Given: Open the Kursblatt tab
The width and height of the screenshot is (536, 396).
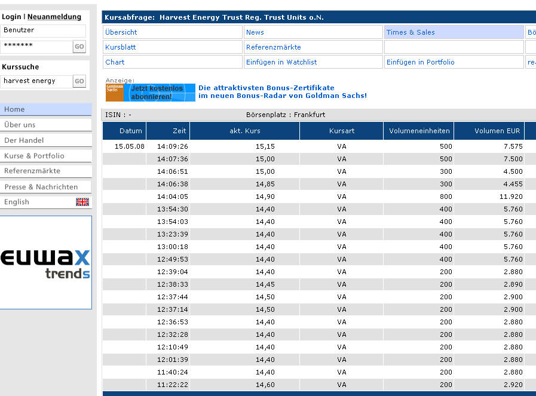Looking at the screenshot, I should pos(173,47).
